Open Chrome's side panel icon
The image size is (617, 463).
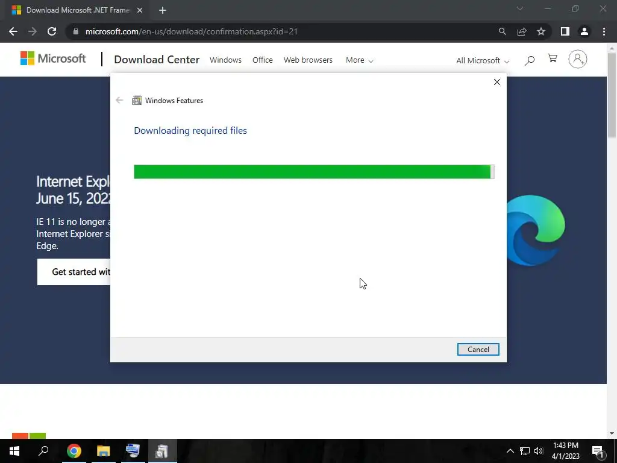[565, 31]
